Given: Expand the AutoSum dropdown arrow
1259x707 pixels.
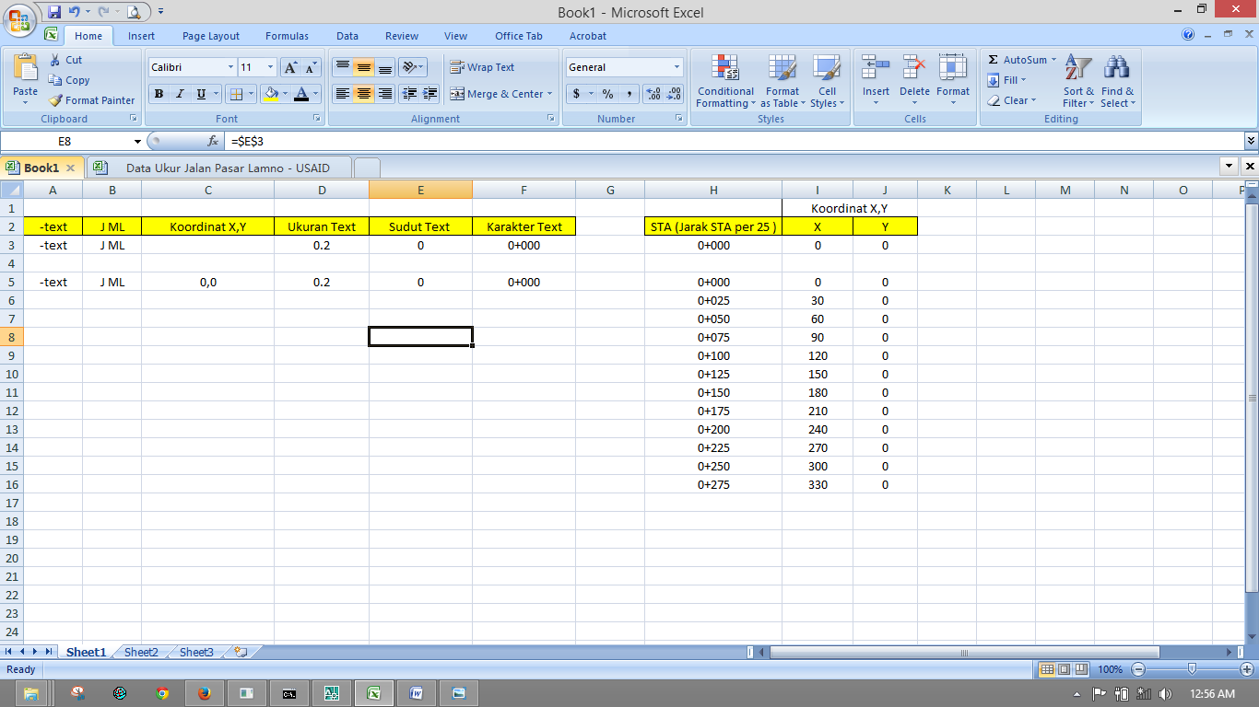Looking at the screenshot, I should [x=1053, y=60].
